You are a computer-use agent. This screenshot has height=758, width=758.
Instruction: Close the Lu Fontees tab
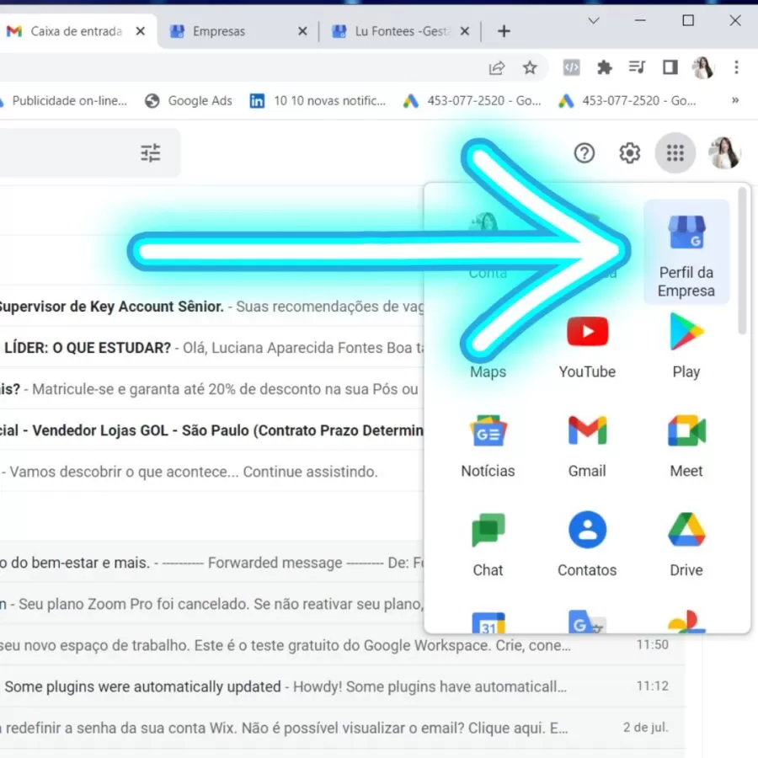pos(465,31)
